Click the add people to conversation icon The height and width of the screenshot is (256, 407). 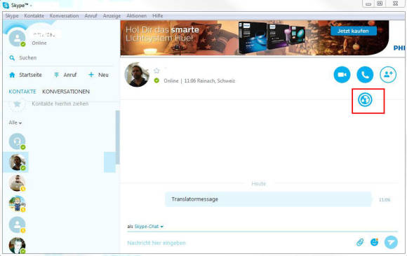pos(388,75)
